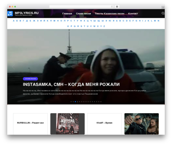This screenshot has height=145, width=172.
Task: Select the letter Г in the alphabet index
Action: pos(23,21)
